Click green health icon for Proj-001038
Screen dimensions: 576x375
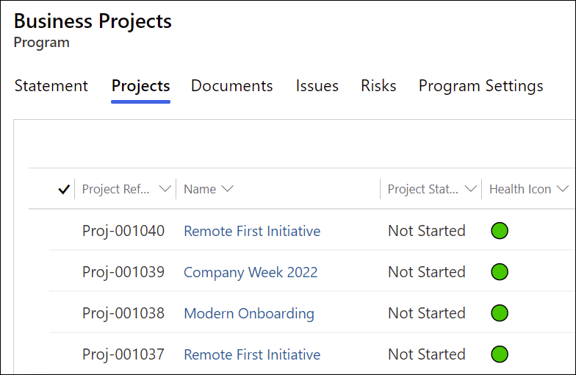[x=500, y=313]
